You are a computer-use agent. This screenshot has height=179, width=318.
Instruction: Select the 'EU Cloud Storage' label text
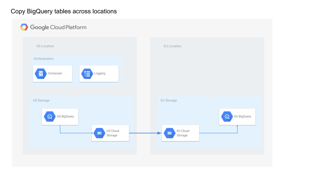183,133
